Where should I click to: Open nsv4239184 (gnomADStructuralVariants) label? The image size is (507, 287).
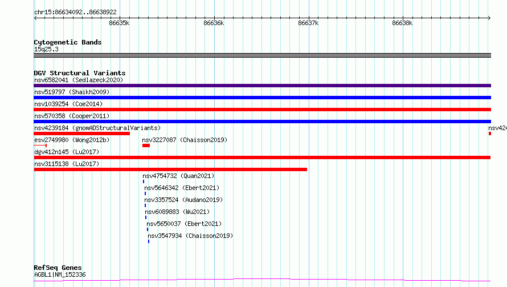click(x=97, y=128)
